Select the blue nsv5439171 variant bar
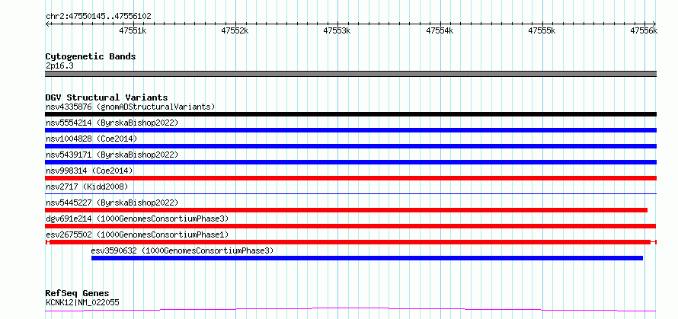Screen dimensions: 678x319 coord(350,162)
